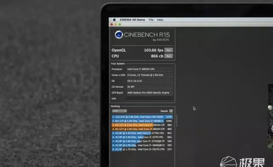The height and width of the screenshot is (167, 273).
Task: Select the first orange i7-8850H ranking row
Action: click(x=142, y=125)
